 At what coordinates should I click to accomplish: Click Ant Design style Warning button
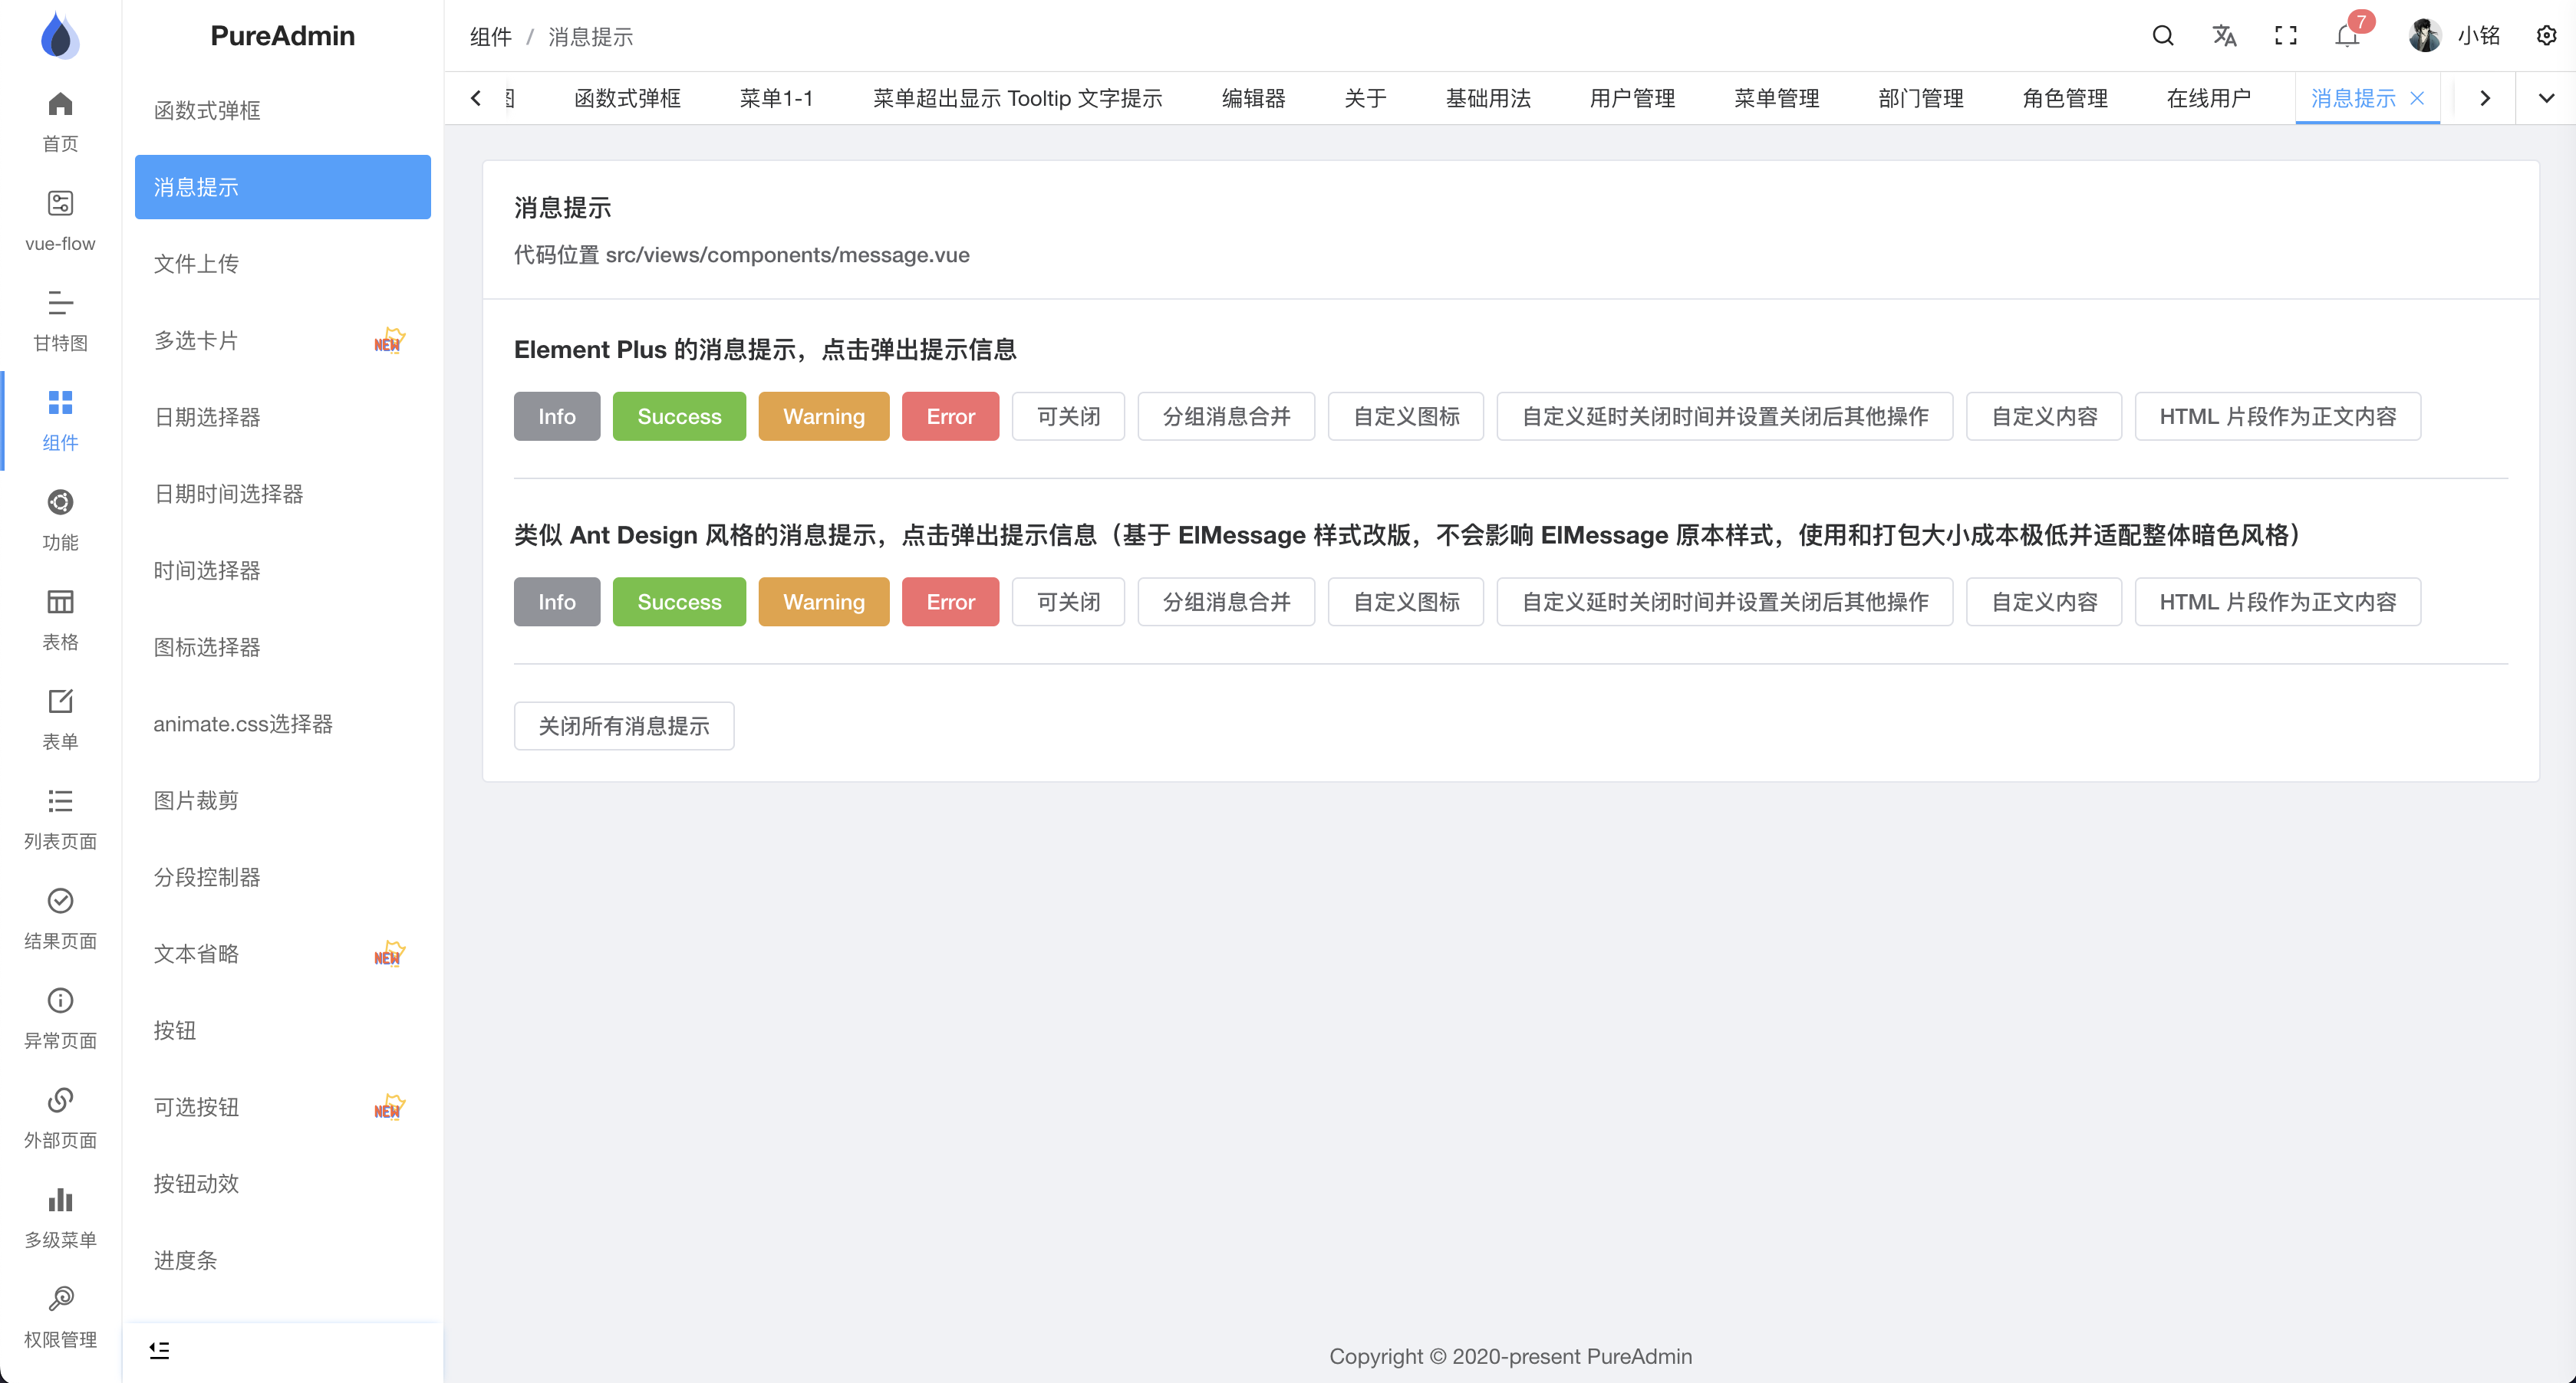pos(823,602)
